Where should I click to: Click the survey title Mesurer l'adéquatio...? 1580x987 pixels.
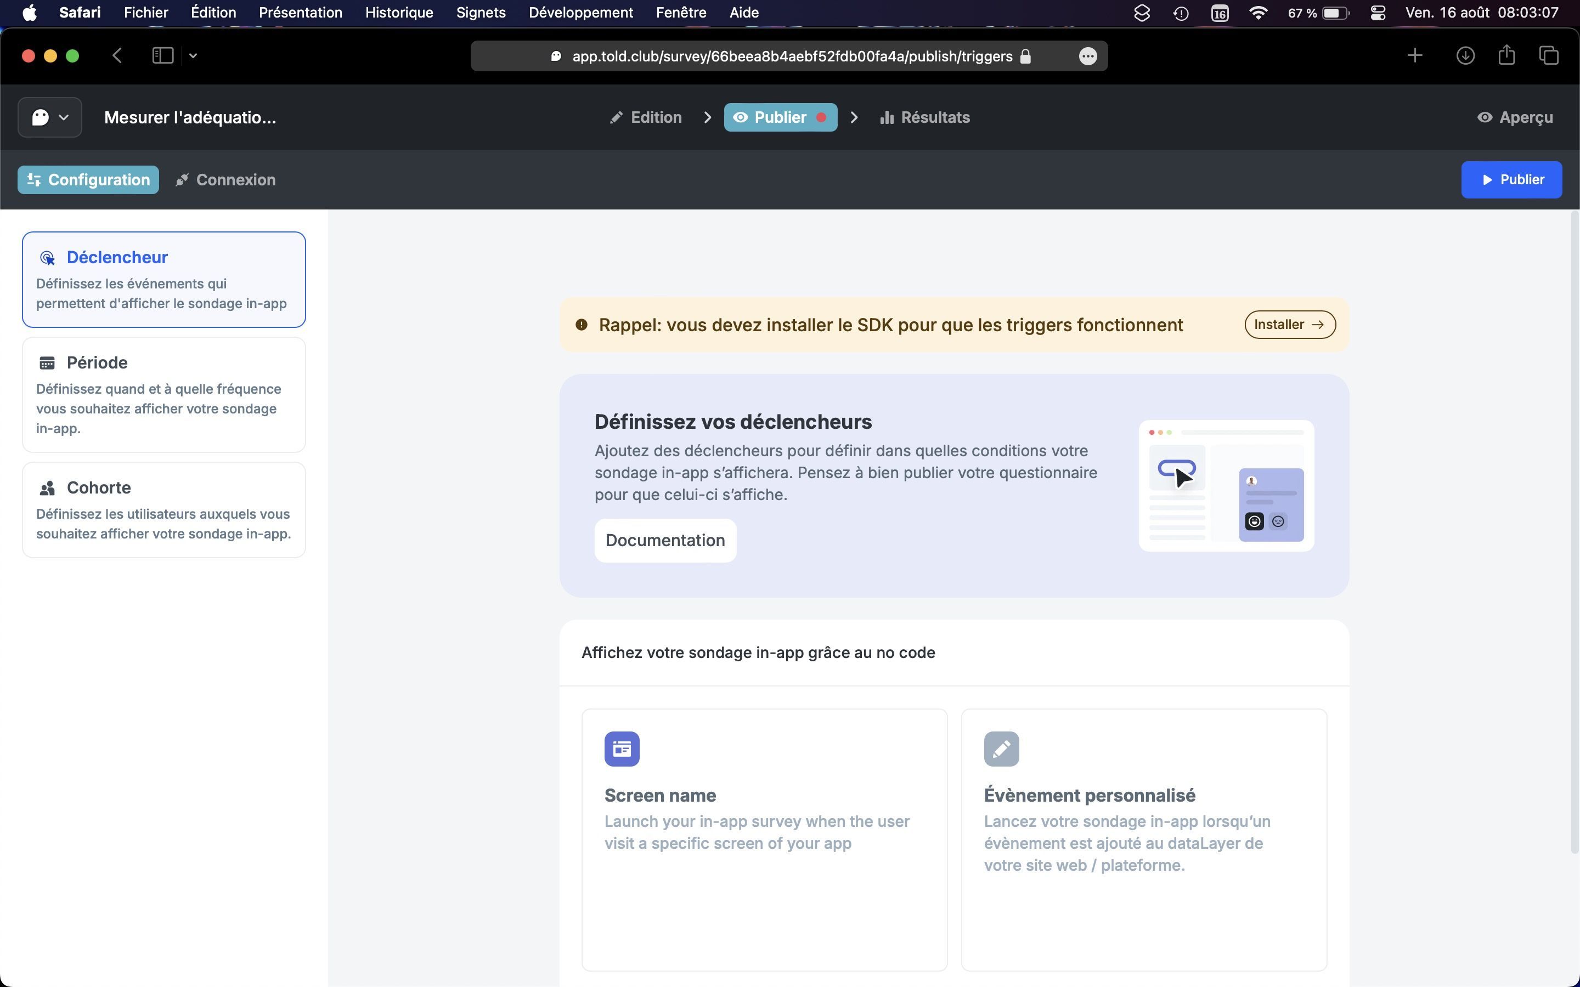click(x=190, y=117)
